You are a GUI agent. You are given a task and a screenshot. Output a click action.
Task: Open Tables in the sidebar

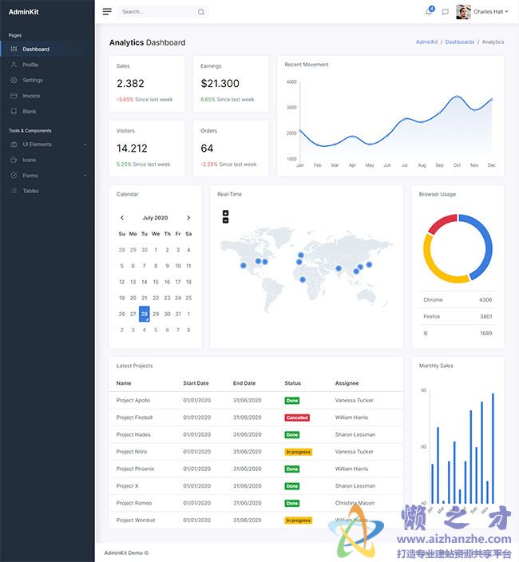pyautogui.click(x=30, y=191)
